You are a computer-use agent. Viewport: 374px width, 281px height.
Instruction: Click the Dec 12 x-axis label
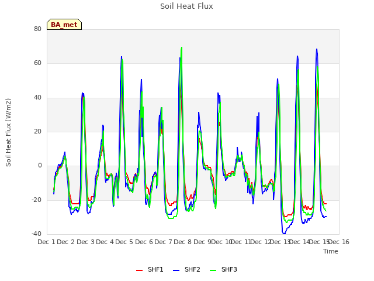pyautogui.click(x=261, y=242)
